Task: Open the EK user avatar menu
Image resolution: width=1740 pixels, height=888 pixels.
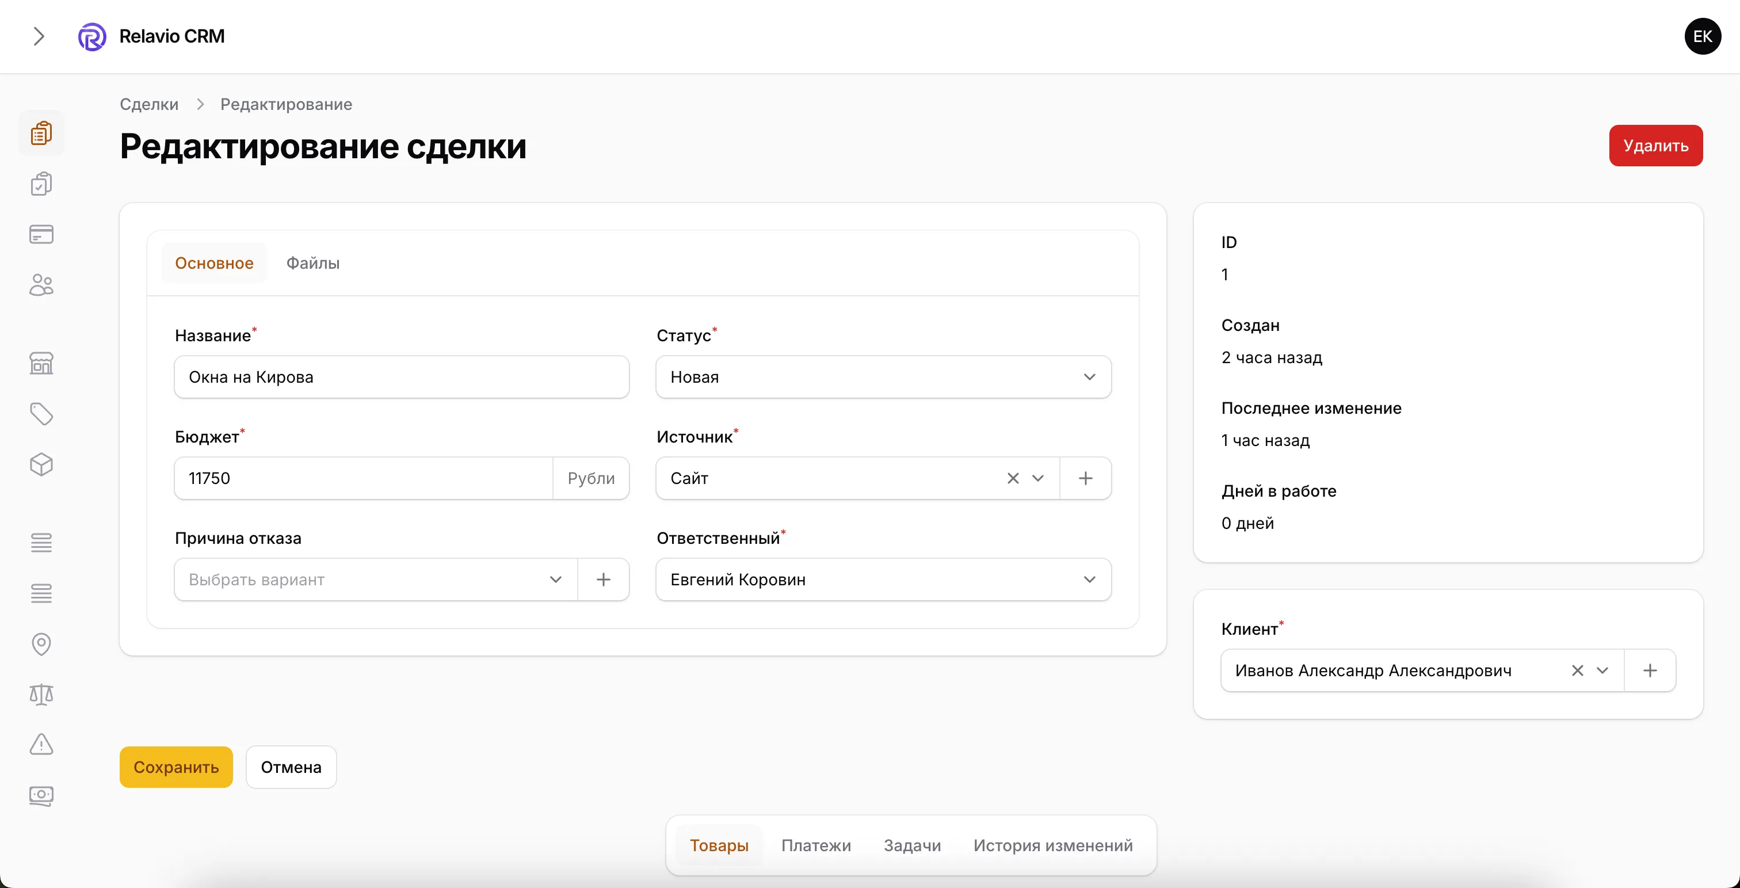Action: tap(1702, 36)
